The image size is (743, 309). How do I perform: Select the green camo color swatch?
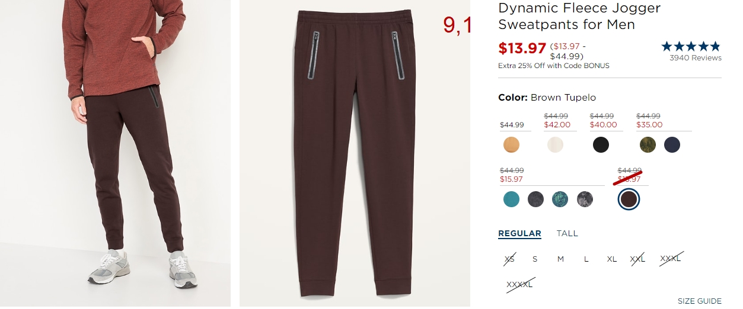pos(648,144)
